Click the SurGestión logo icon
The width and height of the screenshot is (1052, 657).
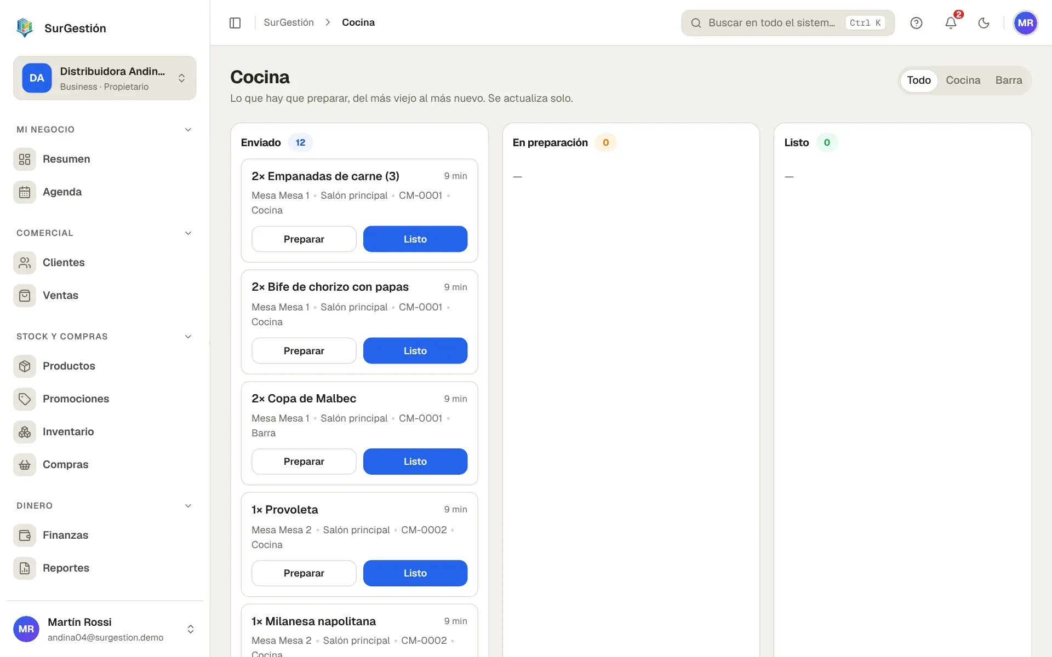click(25, 28)
